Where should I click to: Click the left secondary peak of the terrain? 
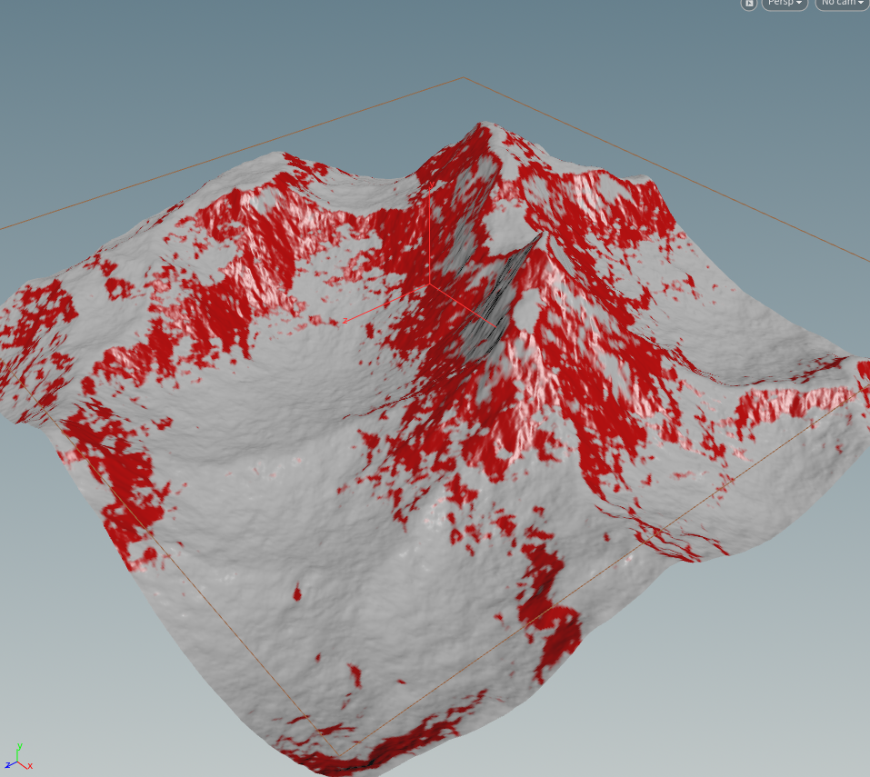click(x=282, y=157)
